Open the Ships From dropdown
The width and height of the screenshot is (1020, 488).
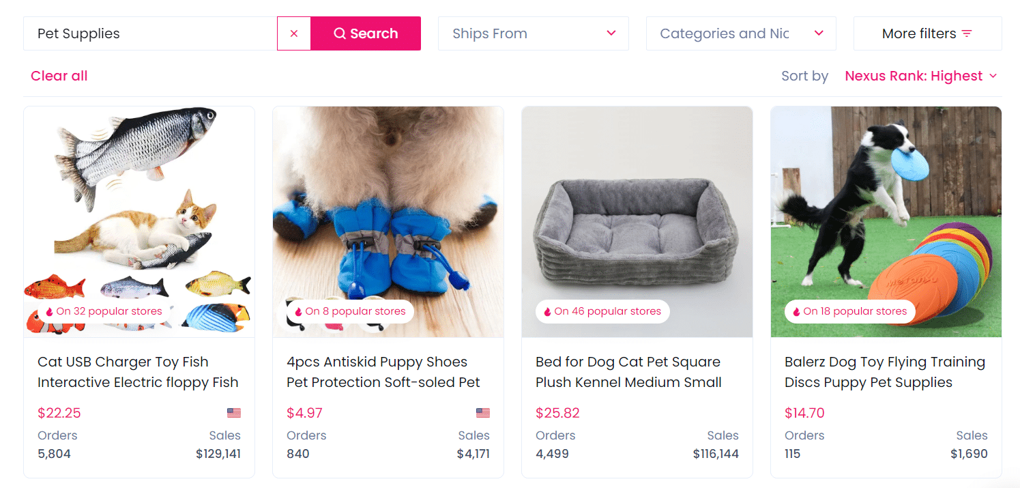coord(533,33)
